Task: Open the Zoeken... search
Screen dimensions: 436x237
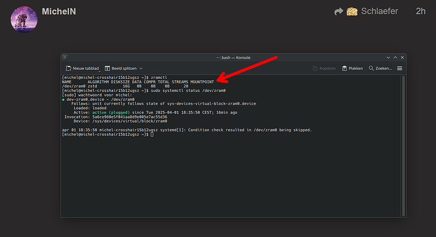Action: pyautogui.click(x=380, y=68)
